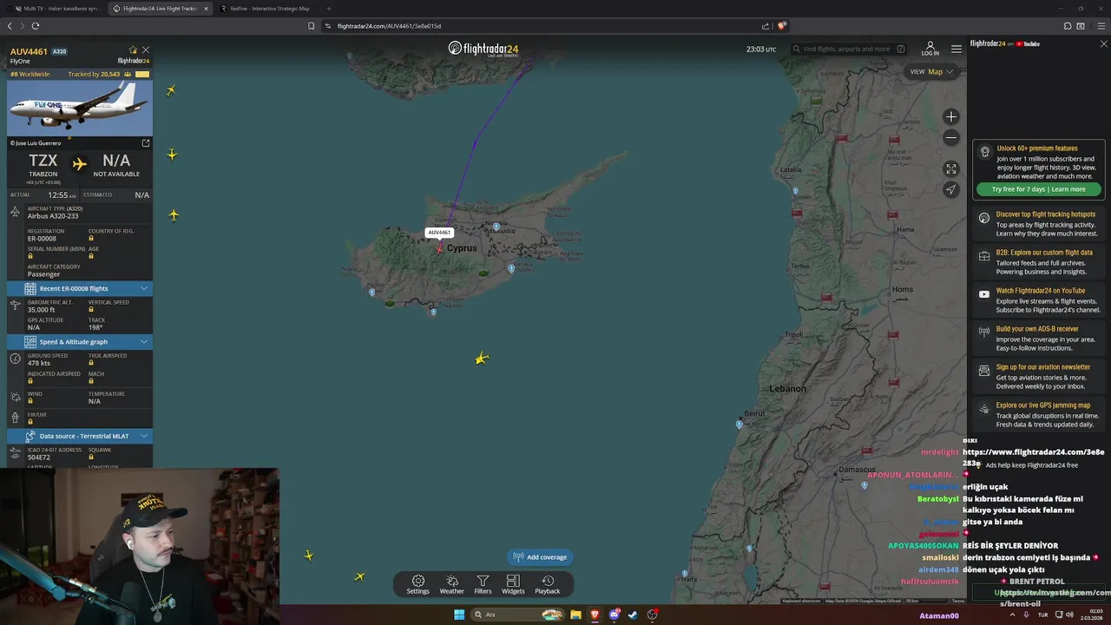Click the FLY ONE aircraft photo
The height and width of the screenshot is (625, 1111).
pos(80,108)
